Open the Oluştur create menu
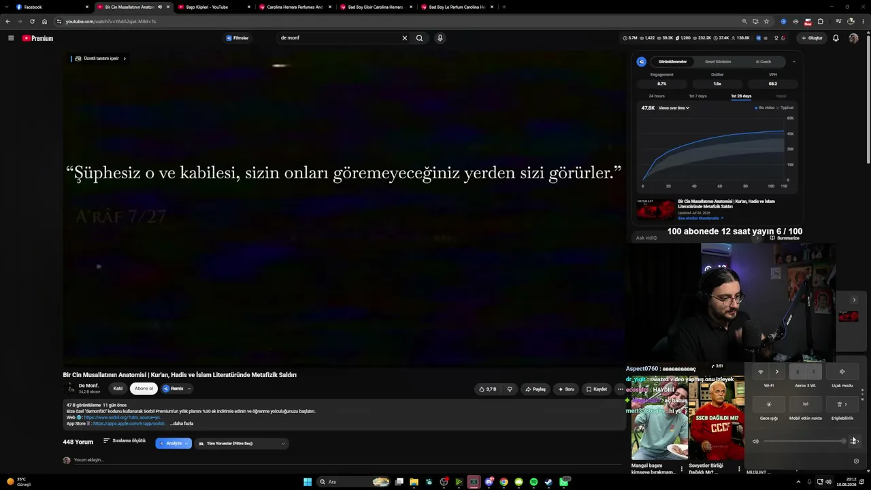This screenshot has width=871, height=490. [x=812, y=38]
